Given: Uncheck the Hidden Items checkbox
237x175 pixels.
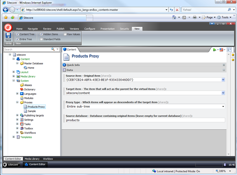Looking at the screenshot, I should click(41, 34).
